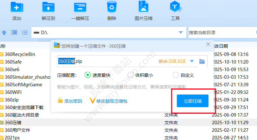Screen dimensions: 257x140
Task: Select the 速度最快 radio option
Action: pos(88,75)
